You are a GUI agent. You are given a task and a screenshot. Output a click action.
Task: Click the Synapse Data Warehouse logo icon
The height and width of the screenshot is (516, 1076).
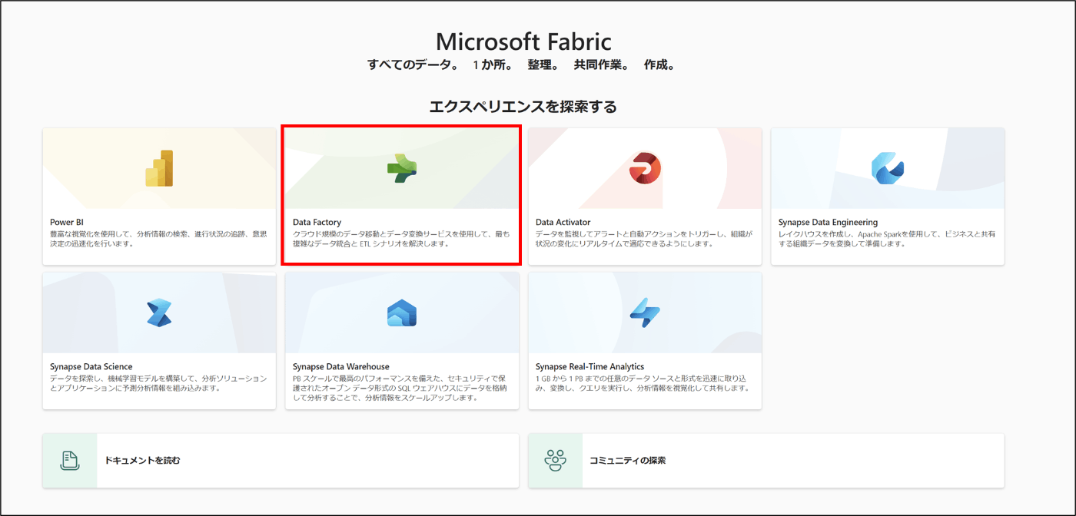pos(401,313)
